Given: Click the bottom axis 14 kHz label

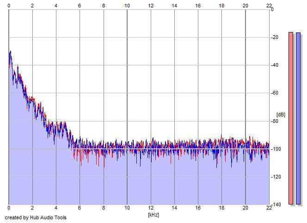Looking at the screenshot, I should point(174,208).
